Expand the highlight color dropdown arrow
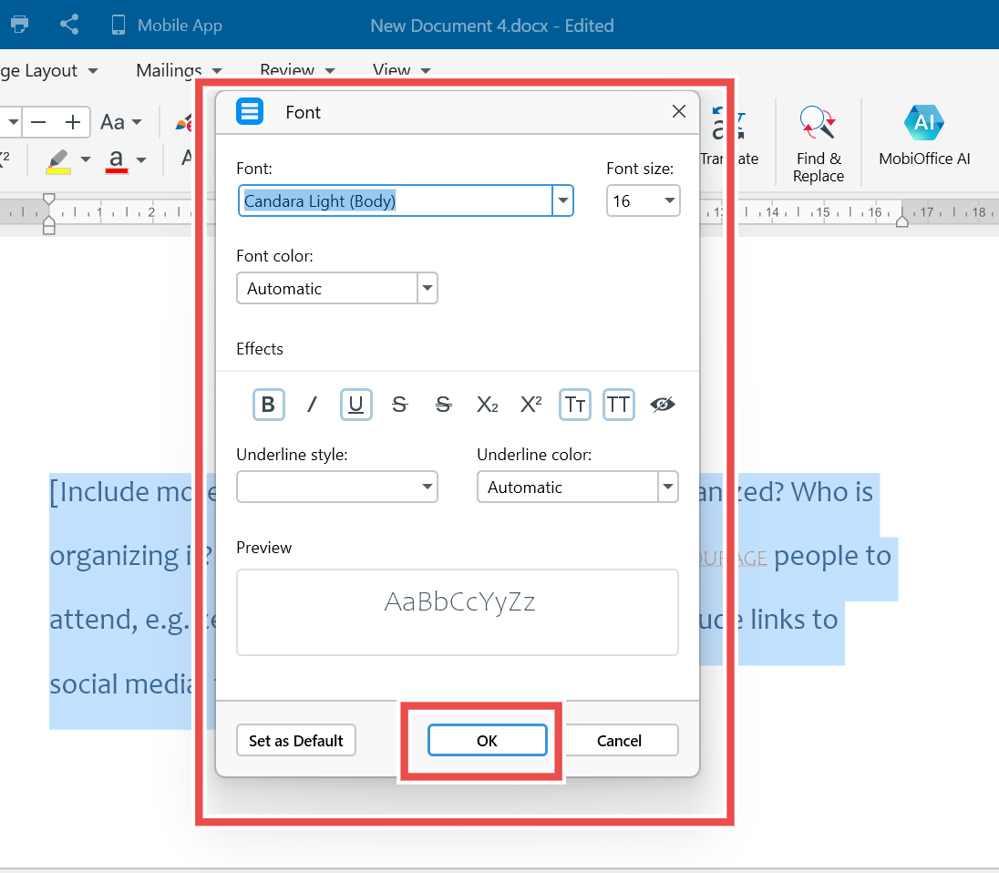 (x=86, y=159)
